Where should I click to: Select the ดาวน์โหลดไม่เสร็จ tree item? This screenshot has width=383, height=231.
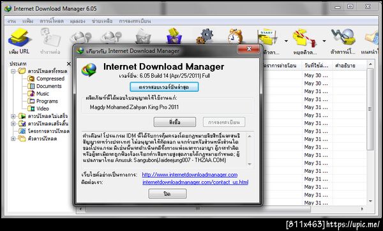tap(48, 116)
